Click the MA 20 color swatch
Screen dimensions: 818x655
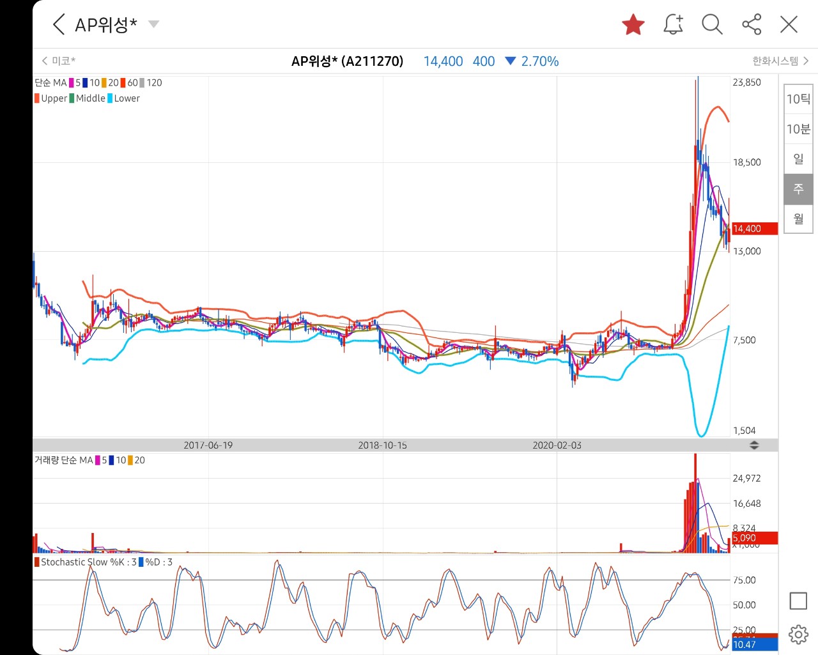(104, 83)
